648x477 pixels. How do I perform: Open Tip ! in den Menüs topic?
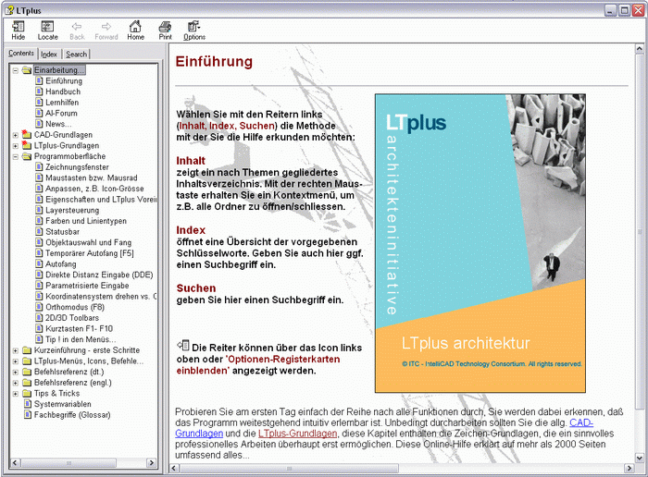pyautogui.click(x=81, y=339)
